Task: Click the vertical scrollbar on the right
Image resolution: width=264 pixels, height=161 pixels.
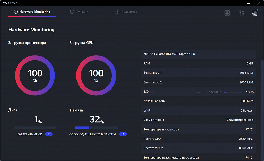Action: coord(263,109)
